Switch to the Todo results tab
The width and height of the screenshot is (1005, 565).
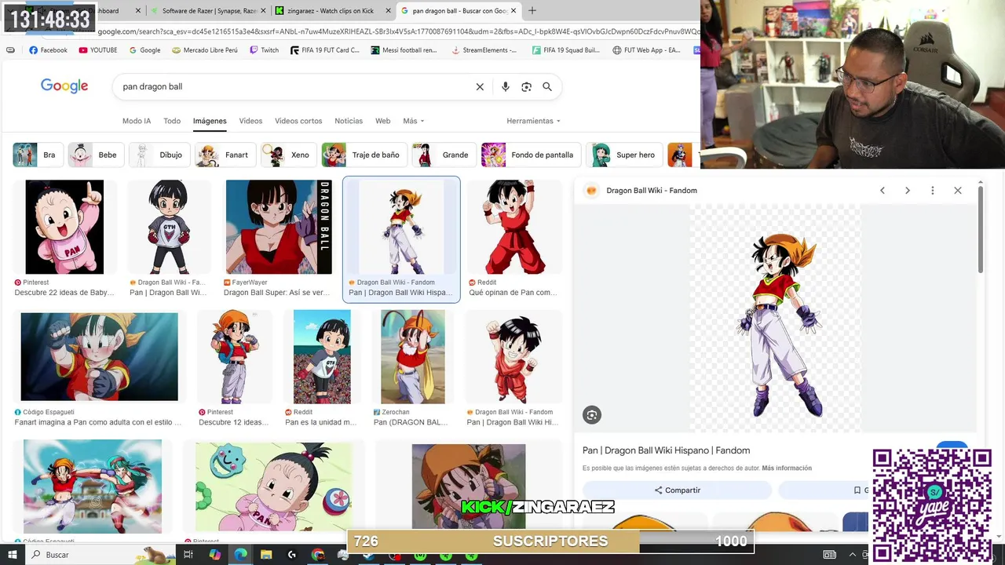click(172, 121)
